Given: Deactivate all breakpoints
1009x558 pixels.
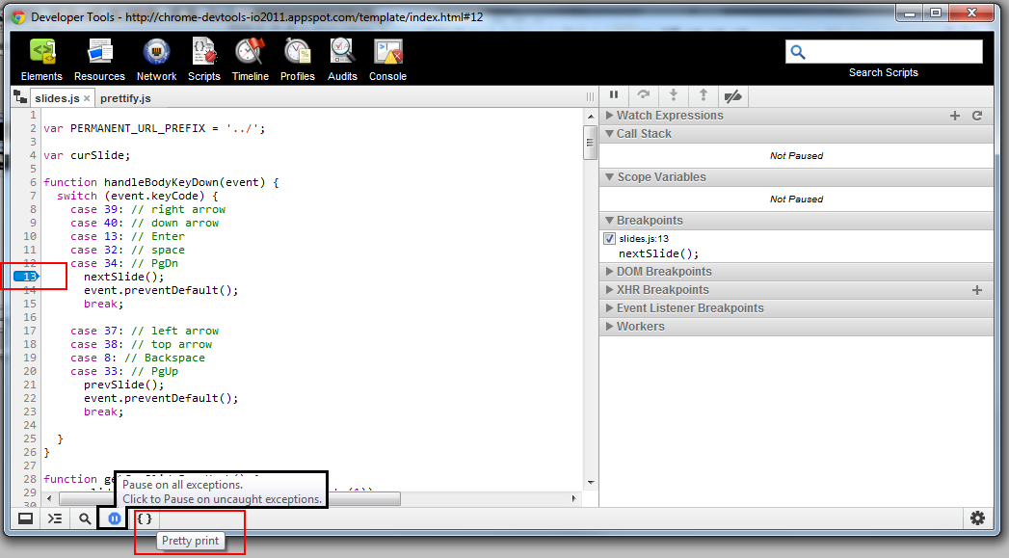Looking at the screenshot, I should [x=733, y=96].
